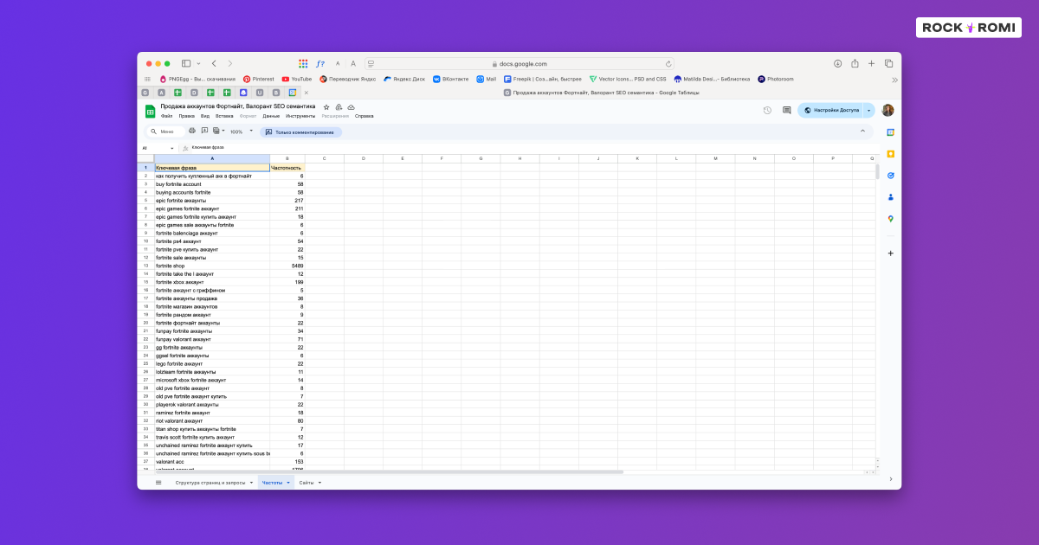
Task: Select cell 'riot valorant аккаунт'
Action: point(212,420)
